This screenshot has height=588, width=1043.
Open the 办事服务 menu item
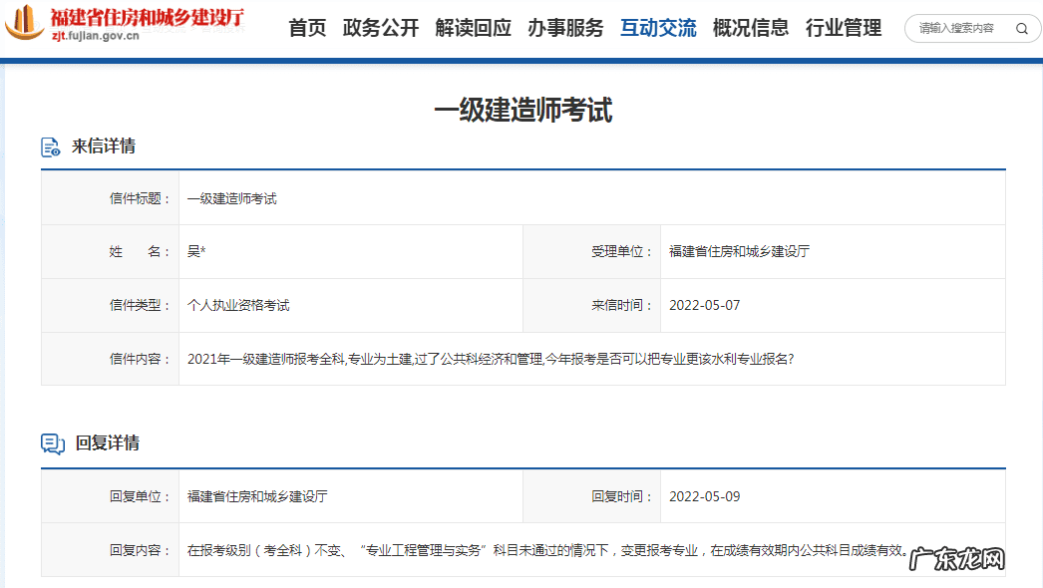pyautogui.click(x=564, y=28)
